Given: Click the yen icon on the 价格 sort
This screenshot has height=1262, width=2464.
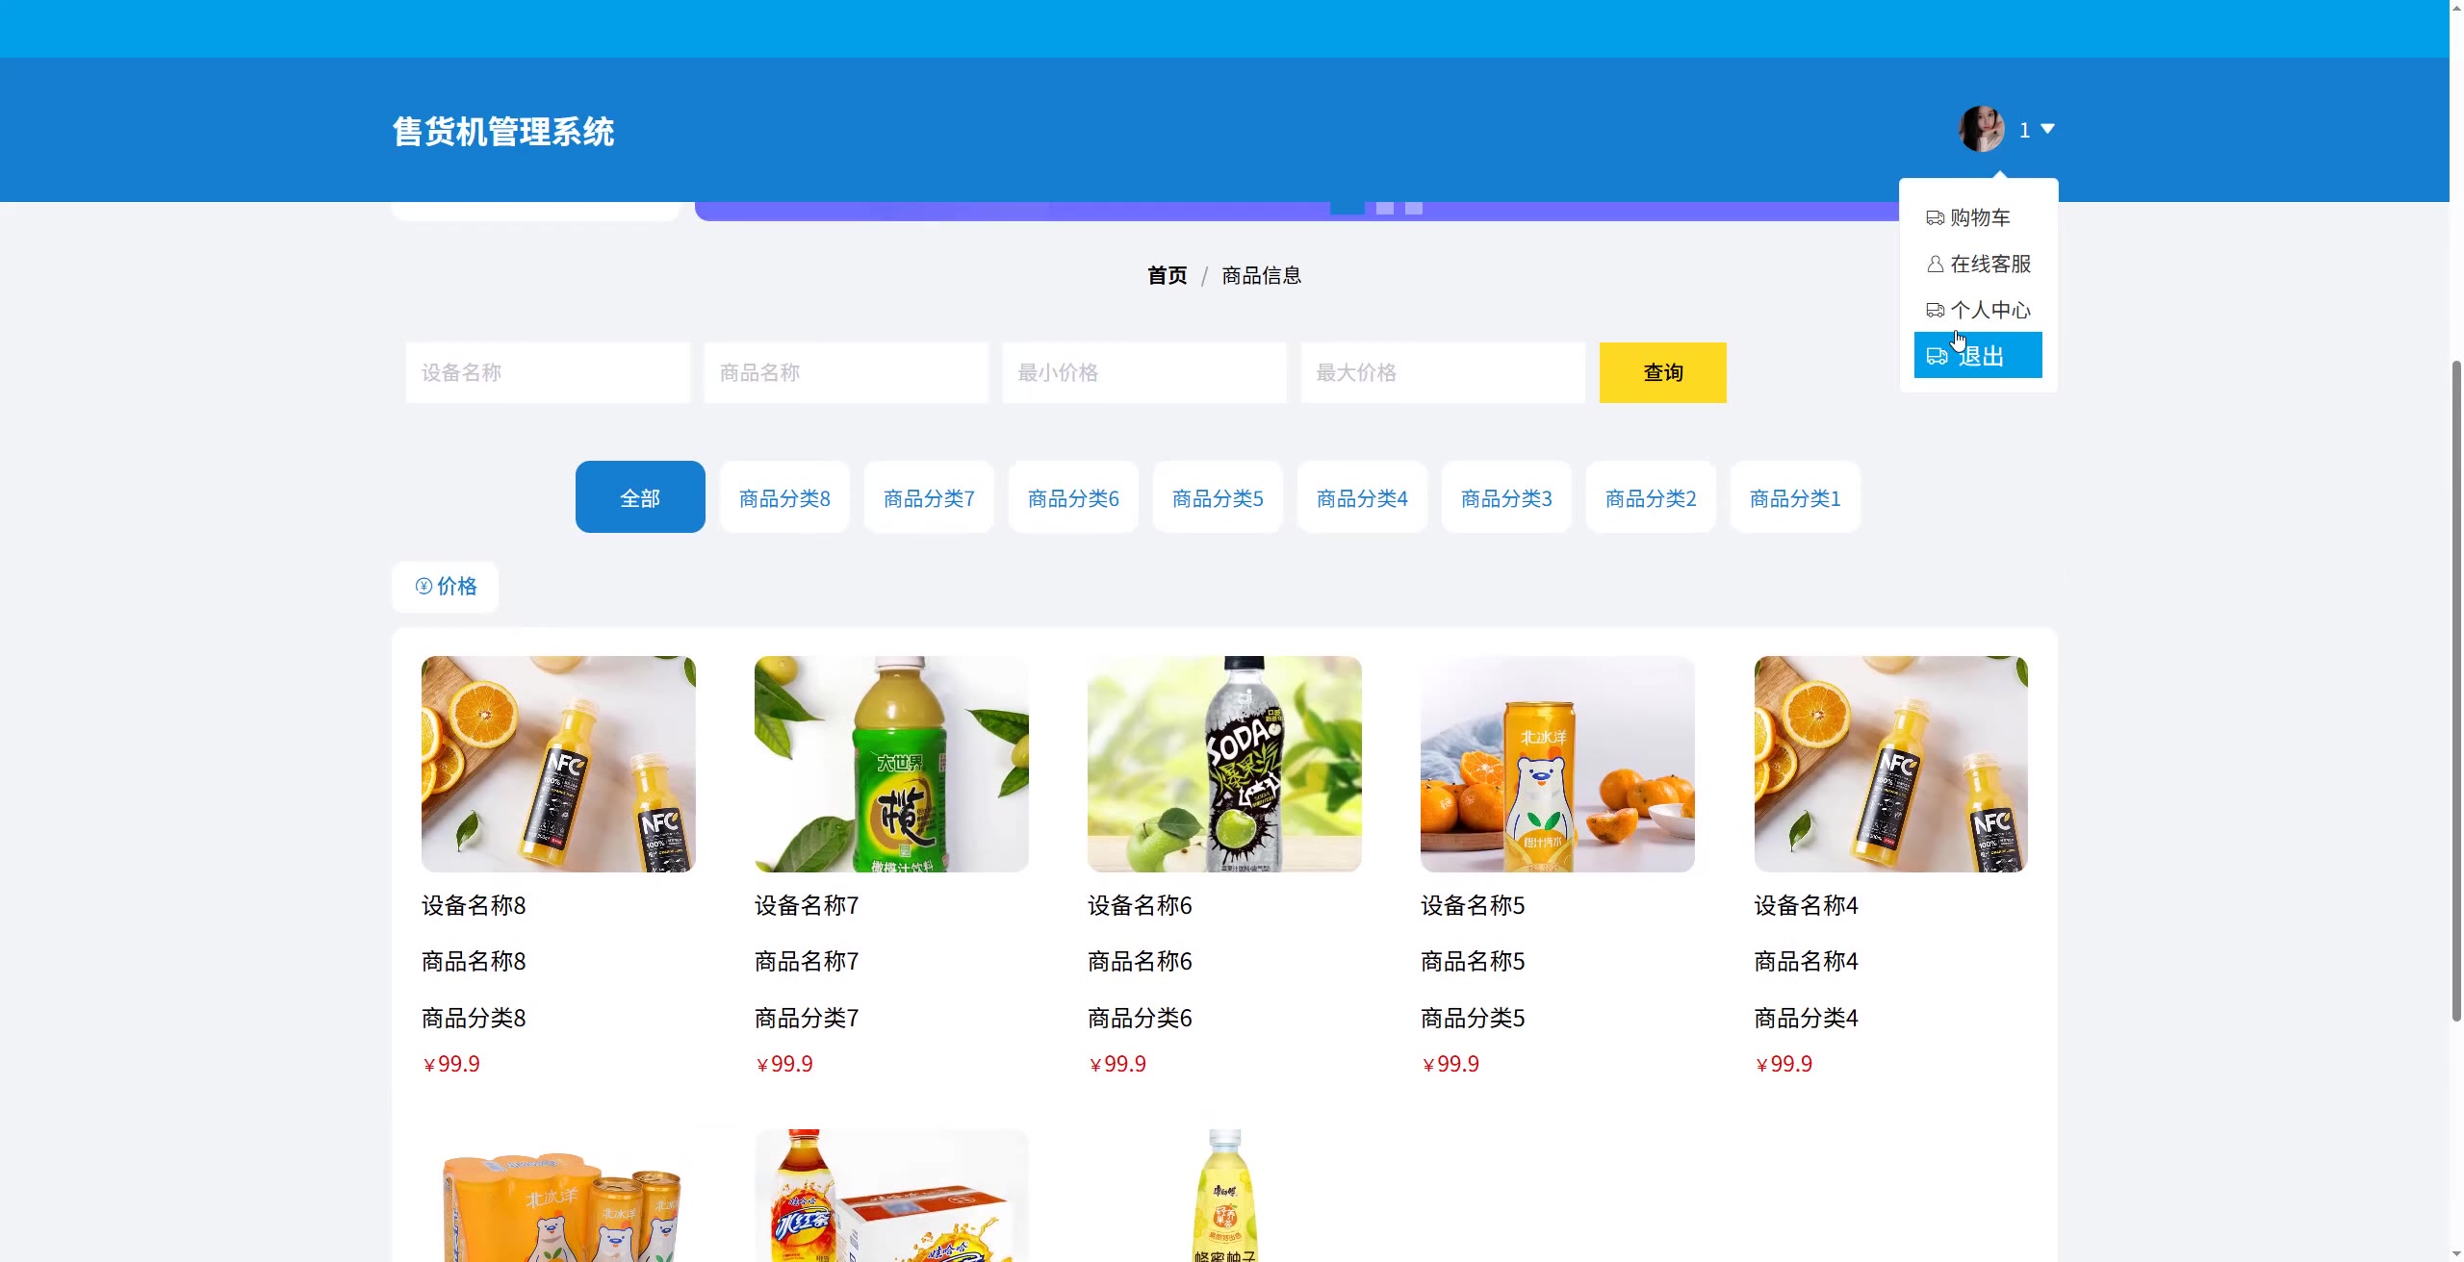Looking at the screenshot, I should (x=423, y=587).
